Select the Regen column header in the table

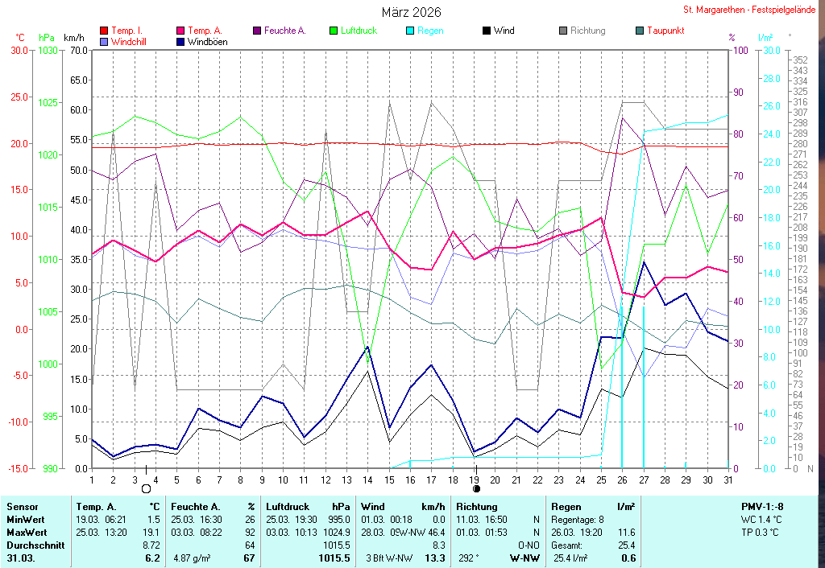pos(566,507)
